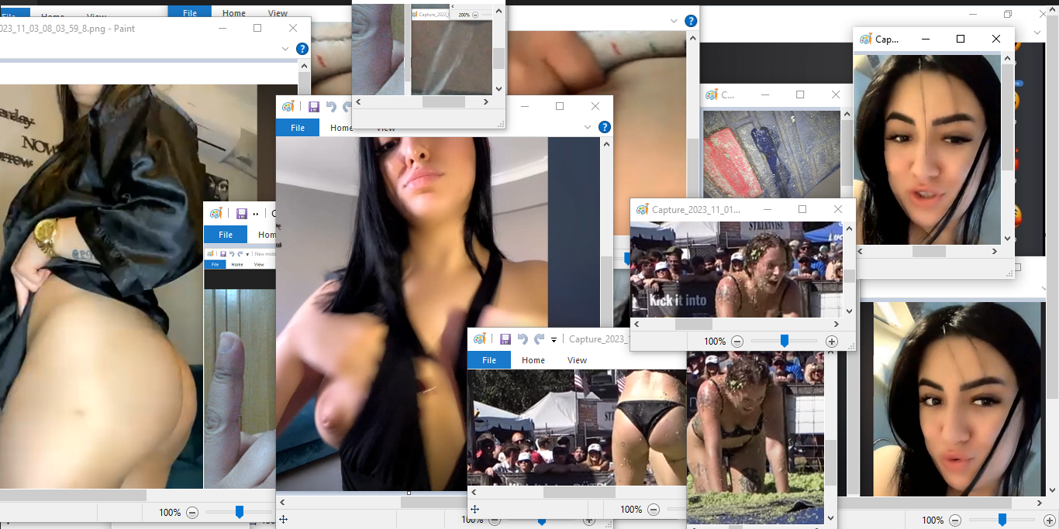Image resolution: width=1059 pixels, height=529 pixels.
Task: Click the Save icon in the small left-center Paint window
Action: click(x=242, y=214)
